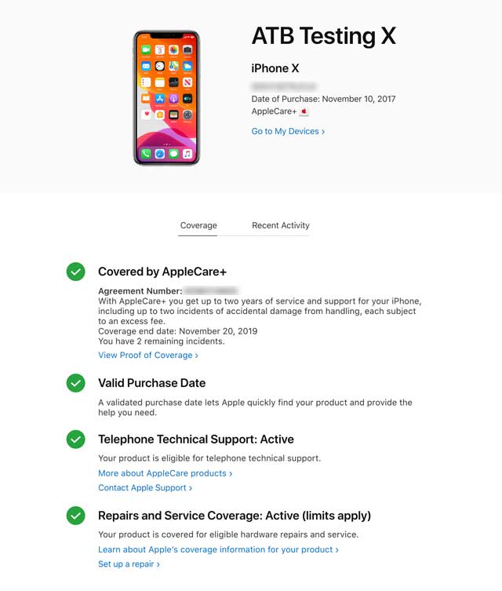Click the Repairs and Service Coverage heading
502x591 pixels.
pyautogui.click(x=235, y=516)
